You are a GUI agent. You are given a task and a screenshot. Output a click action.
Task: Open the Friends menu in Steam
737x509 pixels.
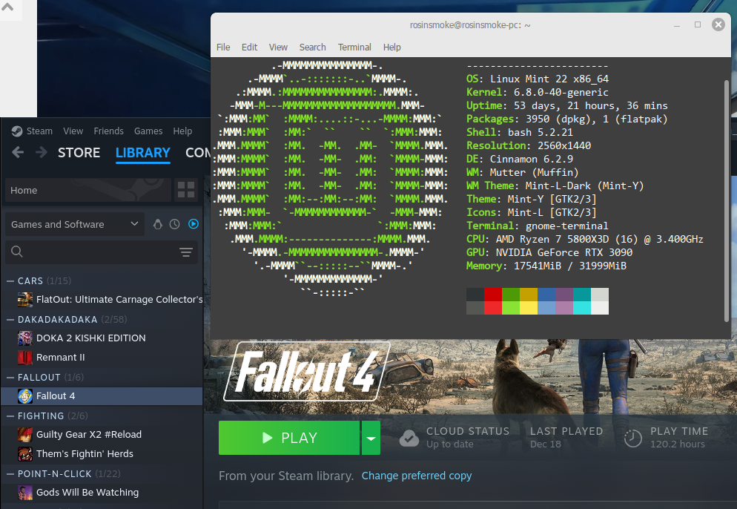[x=108, y=131]
